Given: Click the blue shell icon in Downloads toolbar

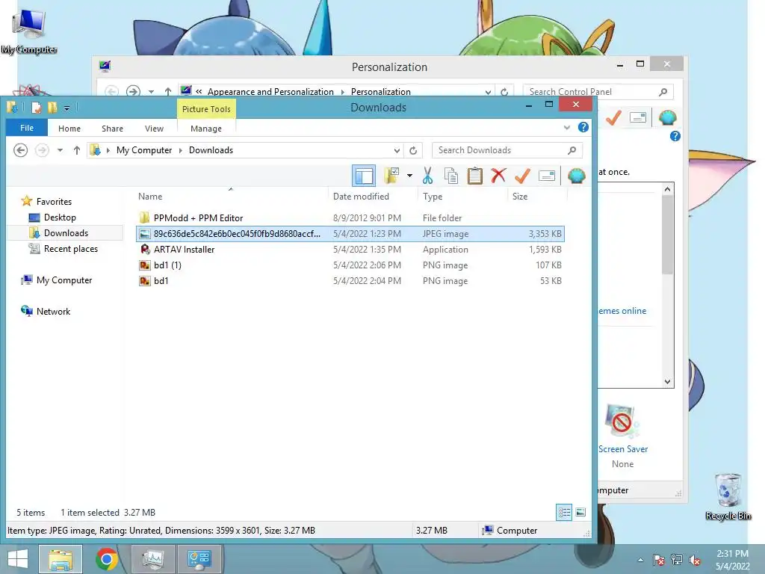Looking at the screenshot, I should coord(577,176).
